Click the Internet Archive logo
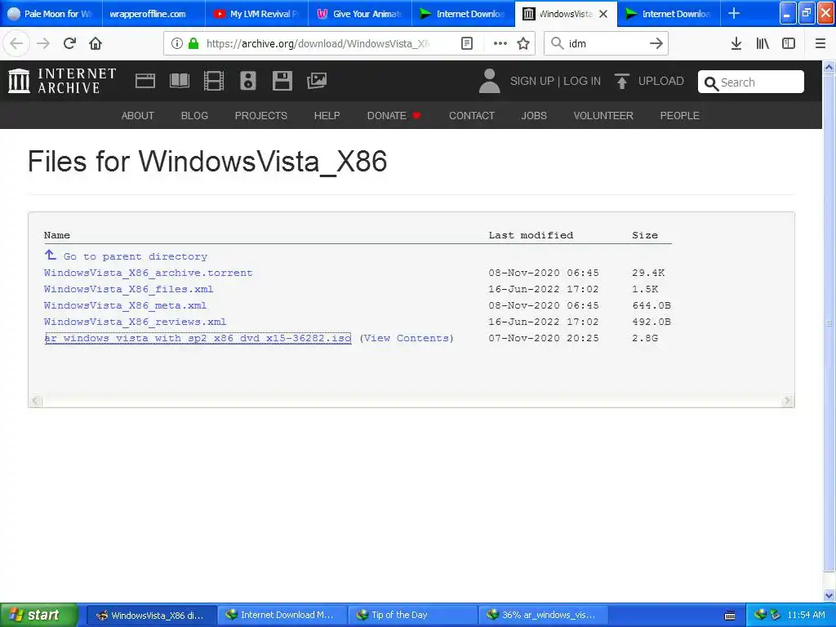The width and height of the screenshot is (836, 627). point(62,81)
